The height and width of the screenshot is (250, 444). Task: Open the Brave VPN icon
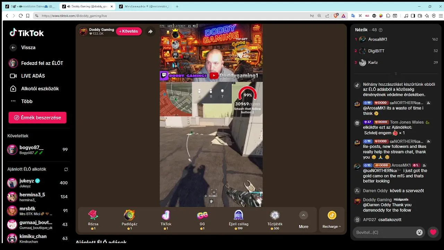434,16
